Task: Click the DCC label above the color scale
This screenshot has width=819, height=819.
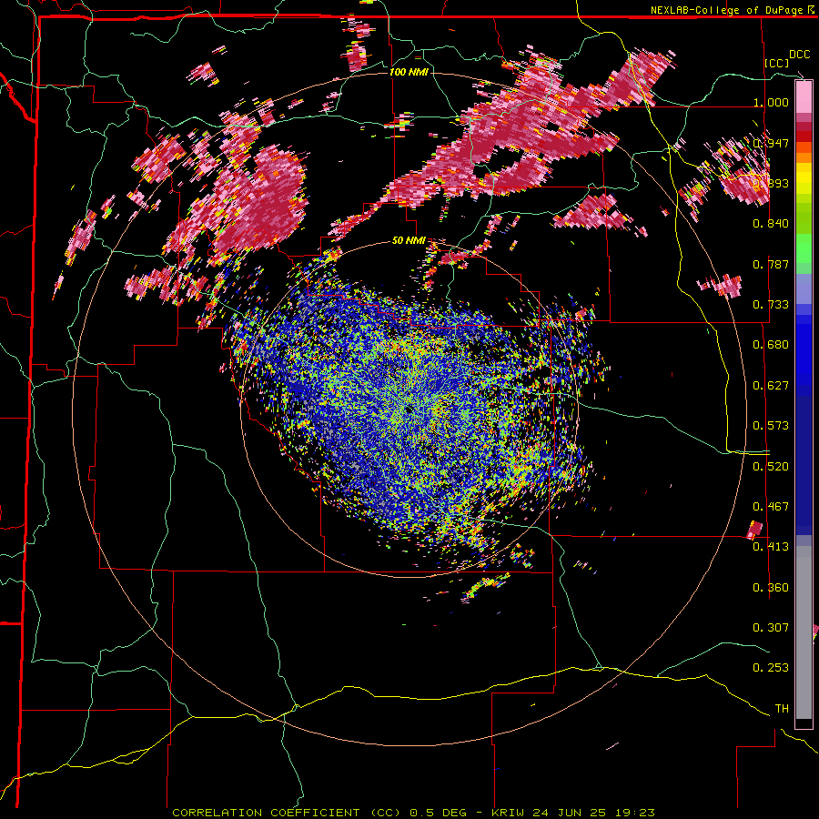Action: tap(799, 55)
